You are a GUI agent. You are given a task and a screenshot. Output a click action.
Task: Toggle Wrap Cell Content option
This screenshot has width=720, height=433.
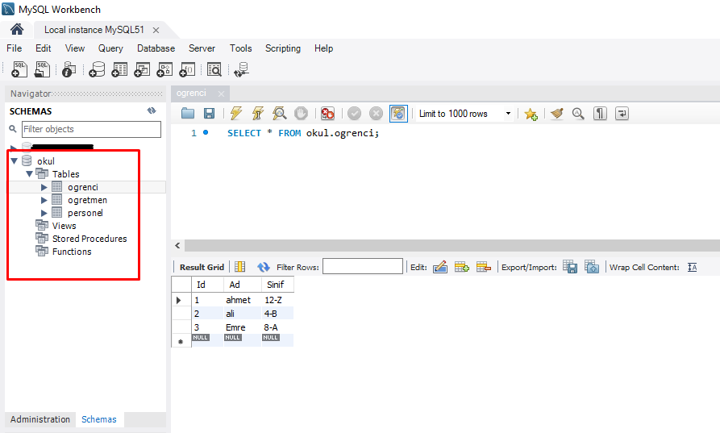(x=692, y=267)
